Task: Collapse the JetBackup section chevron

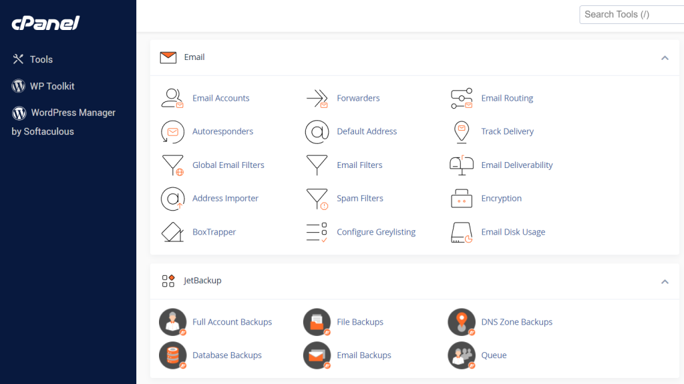Action: pyautogui.click(x=665, y=282)
